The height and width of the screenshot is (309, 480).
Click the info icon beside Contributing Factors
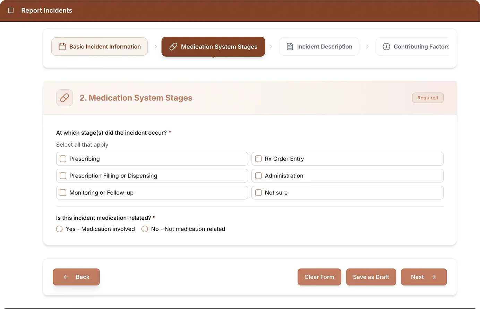(386, 47)
